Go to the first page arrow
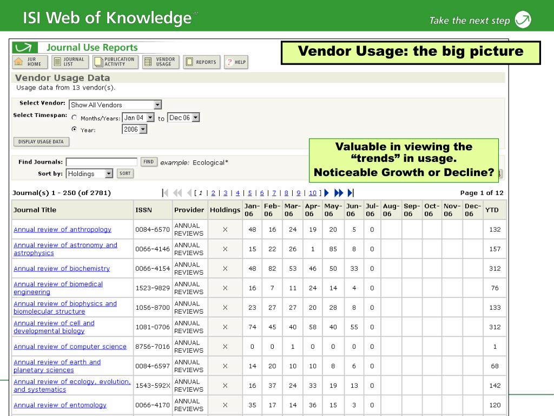Viewport: 554px width, 416px height. click(165, 193)
